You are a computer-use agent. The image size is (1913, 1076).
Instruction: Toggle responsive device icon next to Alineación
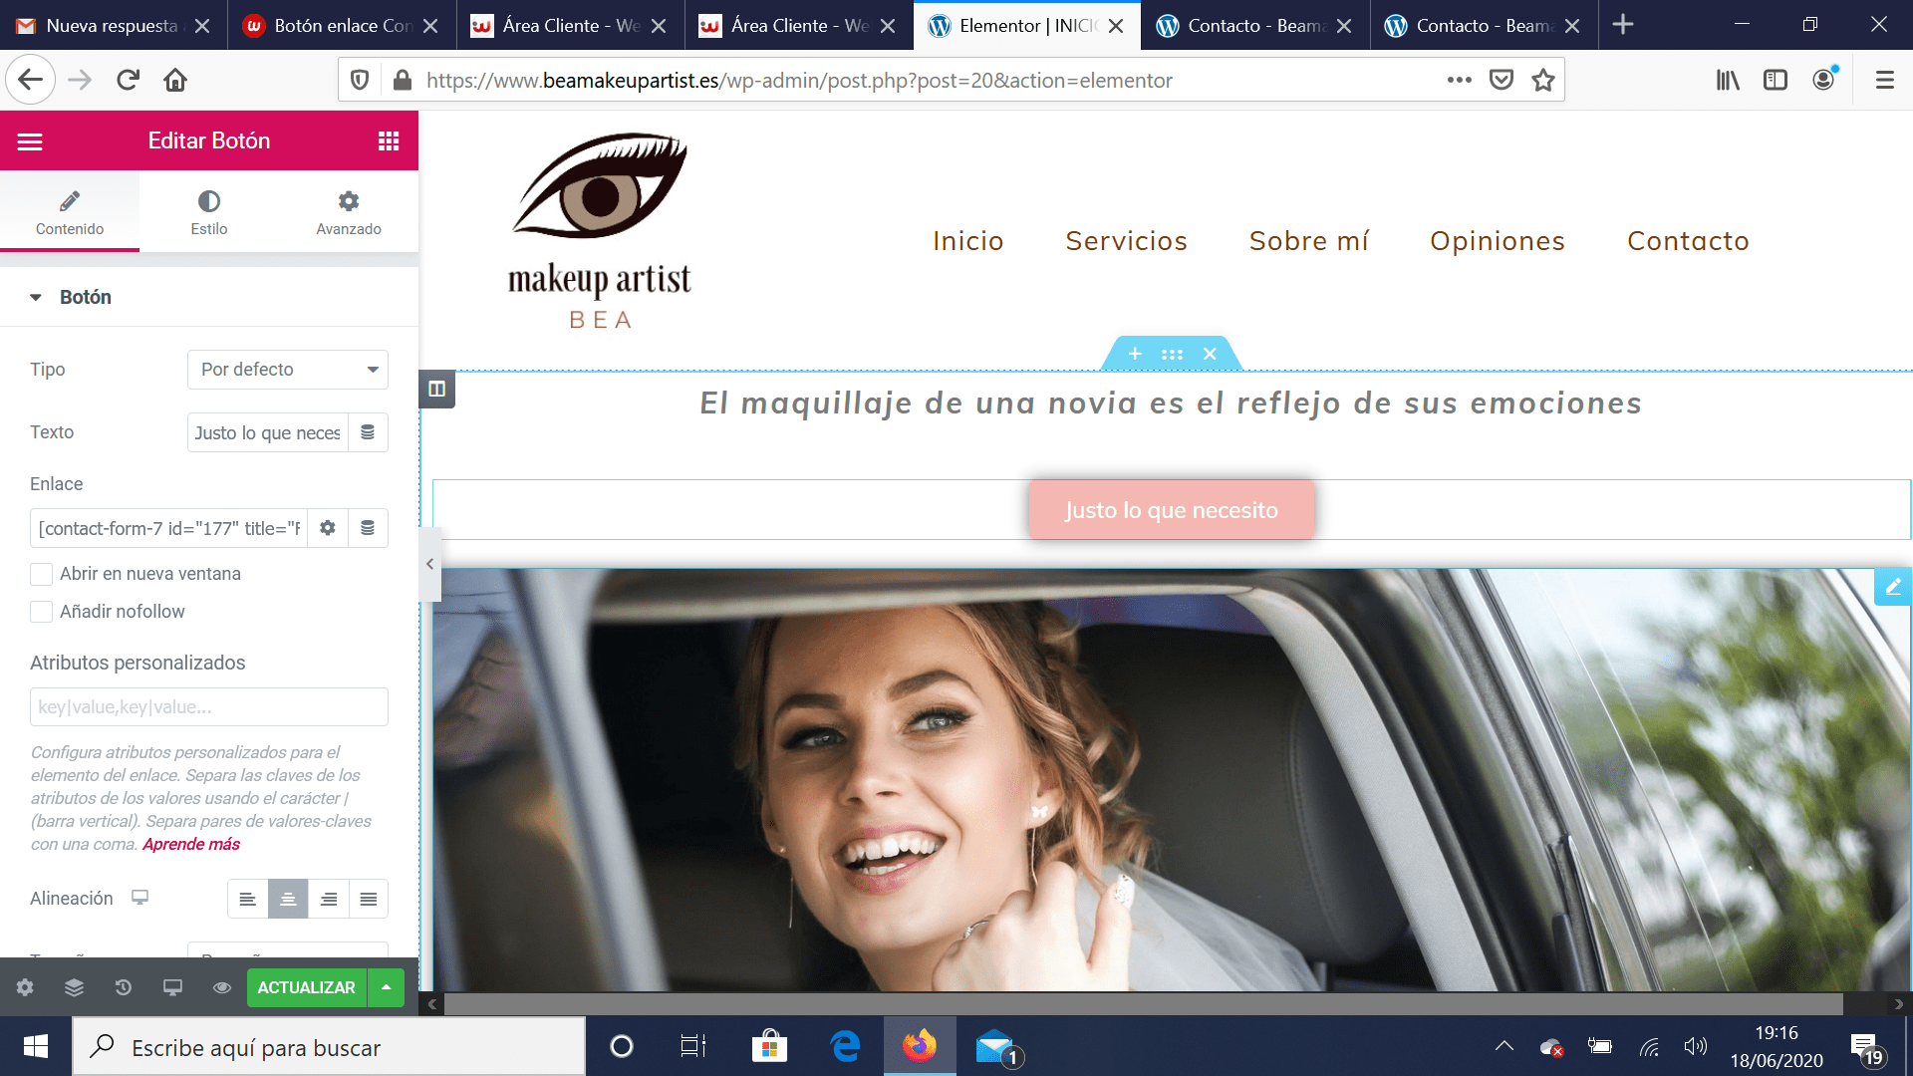click(x=139, y=898)
